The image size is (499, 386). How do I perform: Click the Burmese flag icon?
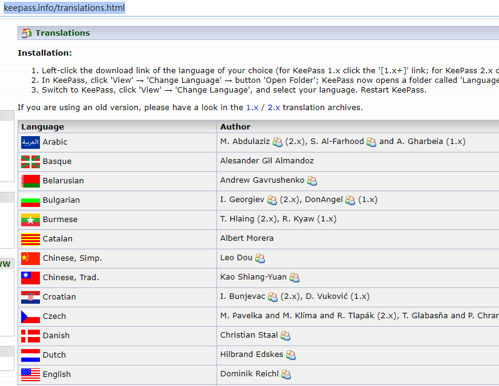pyautogui.click(x=31, y=220)
